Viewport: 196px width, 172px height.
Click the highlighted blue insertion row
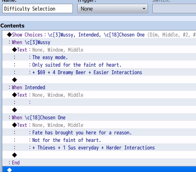(99, 169)
